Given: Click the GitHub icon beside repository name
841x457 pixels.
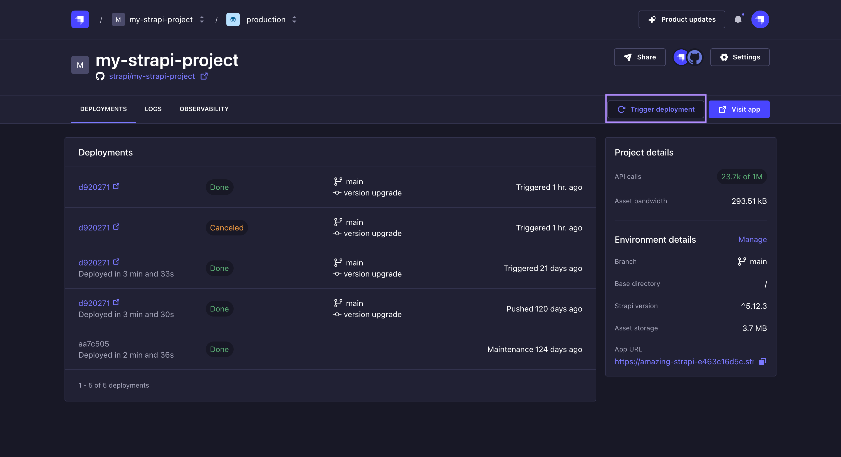Looking at the screenshot, I should point(100,76).
